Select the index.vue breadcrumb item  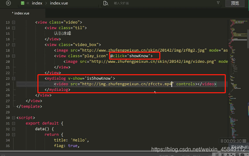(59, 3)
